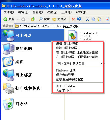Expand the [网上邻居] 默认菜单 submenu
The height and width of the screenshot is (120, 110).
[78, 64]
